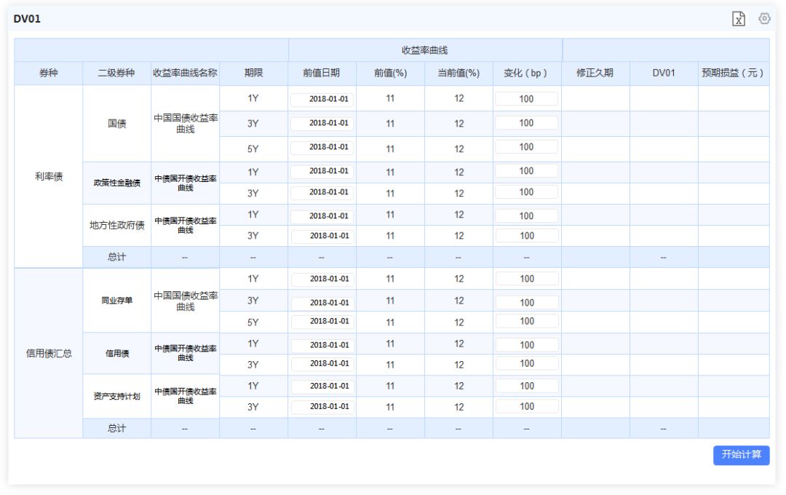
Task: Edit 变化(bp) for 政策性金融债 1Y row
Action: coord(526,171)
